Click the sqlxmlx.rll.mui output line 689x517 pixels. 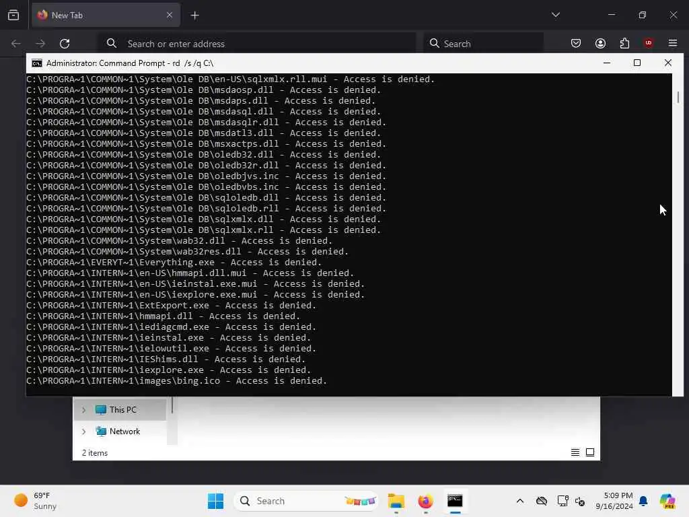[x=230, y=79]
